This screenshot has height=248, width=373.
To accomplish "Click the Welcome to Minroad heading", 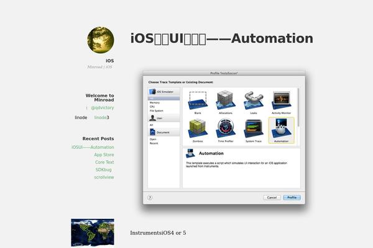I will [x=99, y=98].
